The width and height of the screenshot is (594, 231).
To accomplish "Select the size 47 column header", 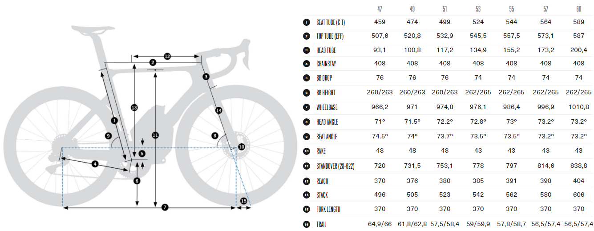I will (380, 8).
